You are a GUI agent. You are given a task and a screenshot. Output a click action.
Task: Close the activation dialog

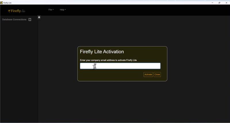click(x=157, y=74)
